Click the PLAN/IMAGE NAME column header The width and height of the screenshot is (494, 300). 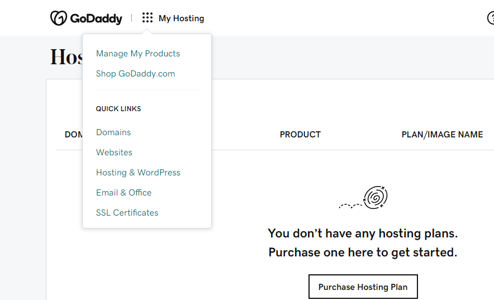442,135
